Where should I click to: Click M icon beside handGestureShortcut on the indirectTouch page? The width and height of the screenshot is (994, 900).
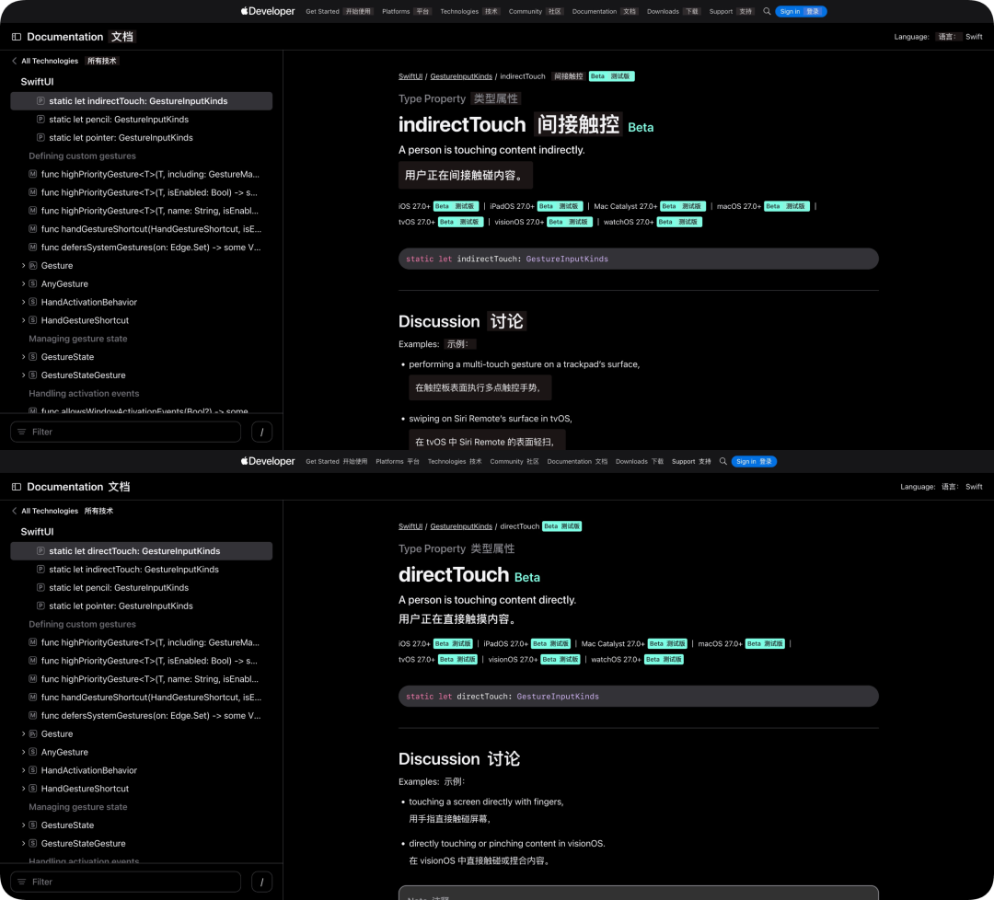point(33,229)
